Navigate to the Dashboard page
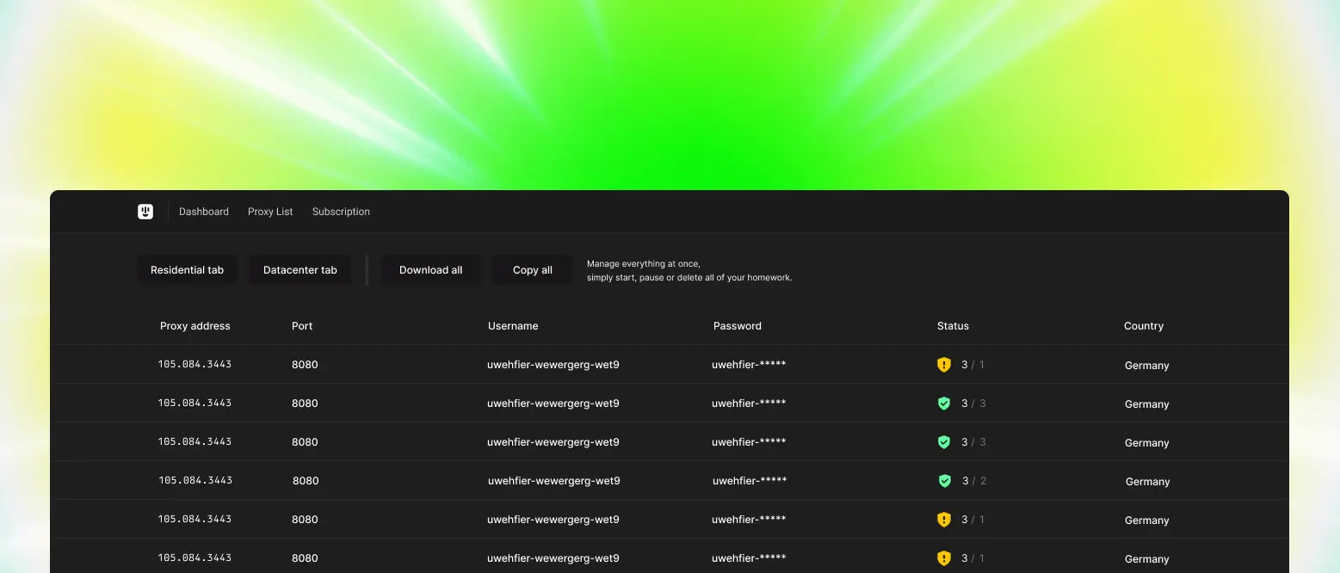Image resolution: width=1340 pixels, height=573 pixels. click(x=203, y=211)
